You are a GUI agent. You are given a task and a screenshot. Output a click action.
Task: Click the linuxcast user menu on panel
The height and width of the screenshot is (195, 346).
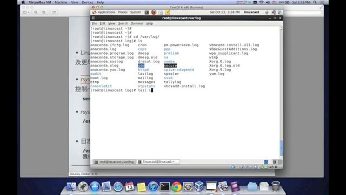[x=251, y=12]
